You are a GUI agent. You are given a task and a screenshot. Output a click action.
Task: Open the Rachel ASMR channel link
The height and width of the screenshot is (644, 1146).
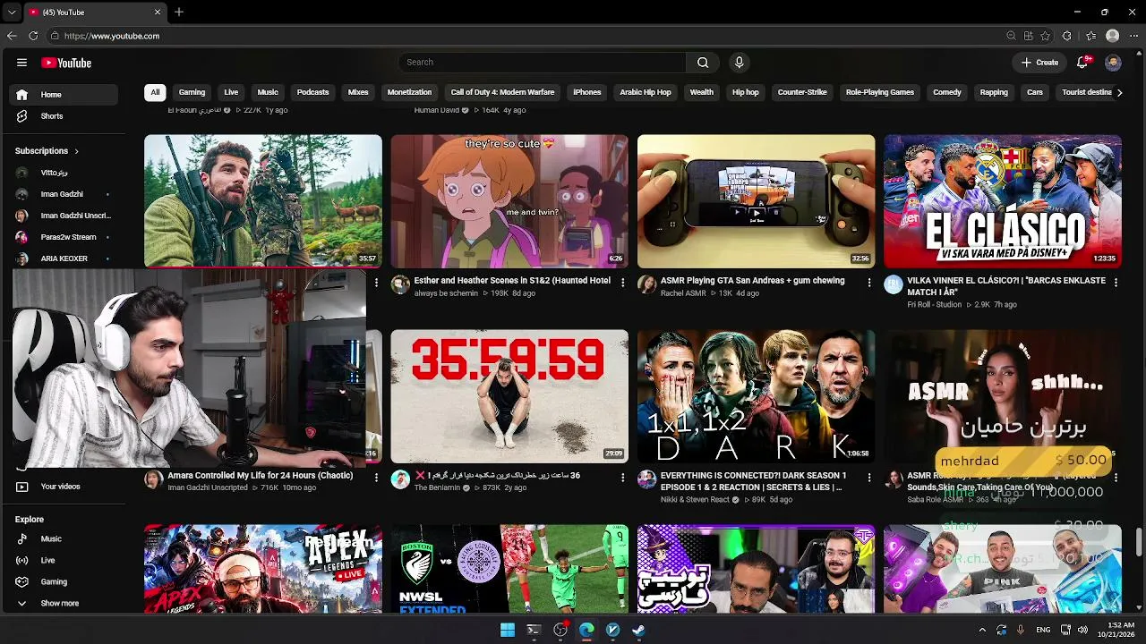pyautogui.click(x=683, y=293)
